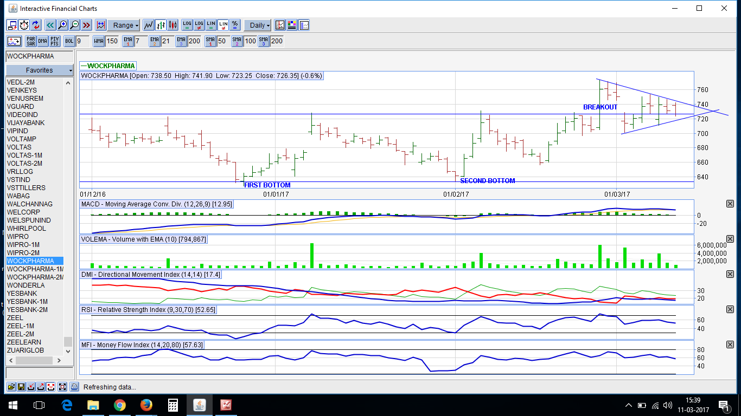Click the PIV PTS pivot points button
The height and width of the screenshot is (416, 741).
coord(54,41)
